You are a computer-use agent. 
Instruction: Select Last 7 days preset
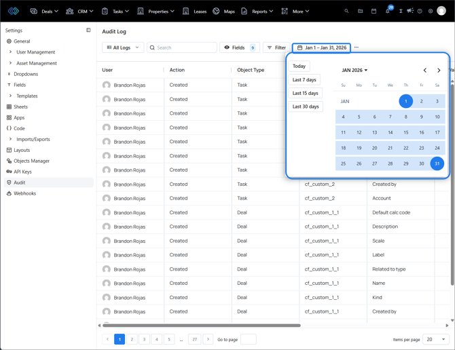point(304,79)
